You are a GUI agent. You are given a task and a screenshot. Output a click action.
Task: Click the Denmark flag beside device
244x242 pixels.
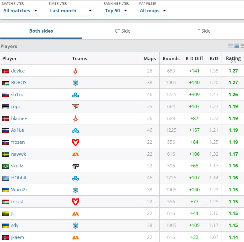(x=6, y=71)
